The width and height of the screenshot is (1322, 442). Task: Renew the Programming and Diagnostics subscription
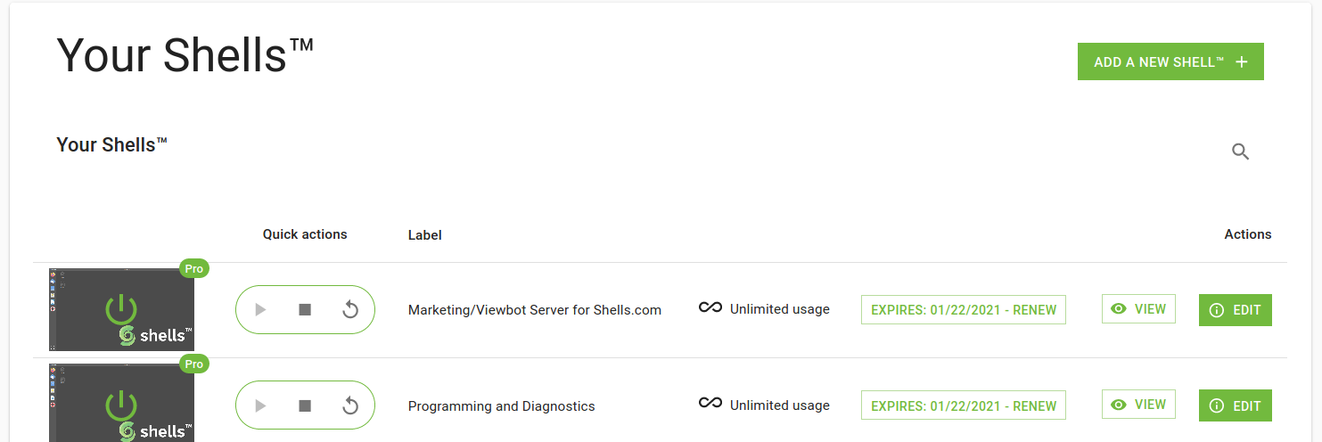963,405
